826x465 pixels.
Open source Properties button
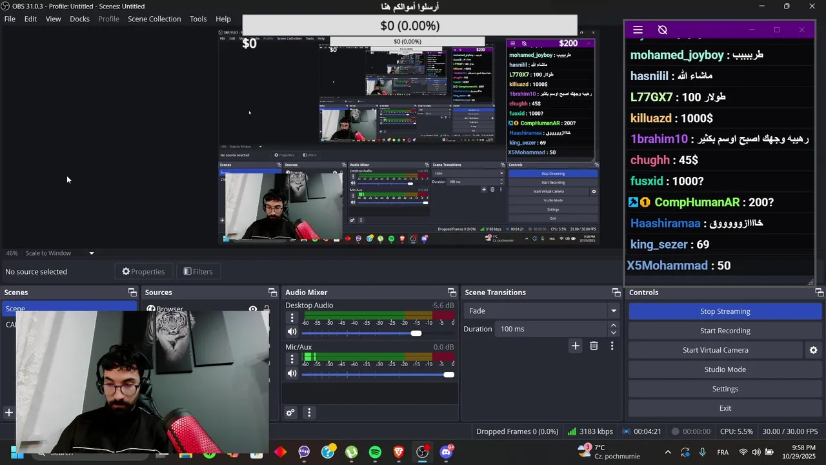click(143, 271)
